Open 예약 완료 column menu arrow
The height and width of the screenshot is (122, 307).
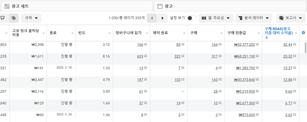[x=184, y=33]
